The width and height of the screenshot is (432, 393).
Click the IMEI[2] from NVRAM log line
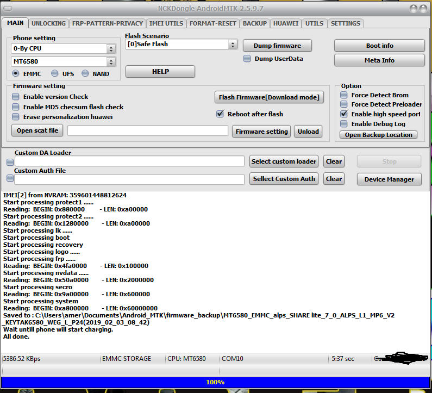pos(65,195)
